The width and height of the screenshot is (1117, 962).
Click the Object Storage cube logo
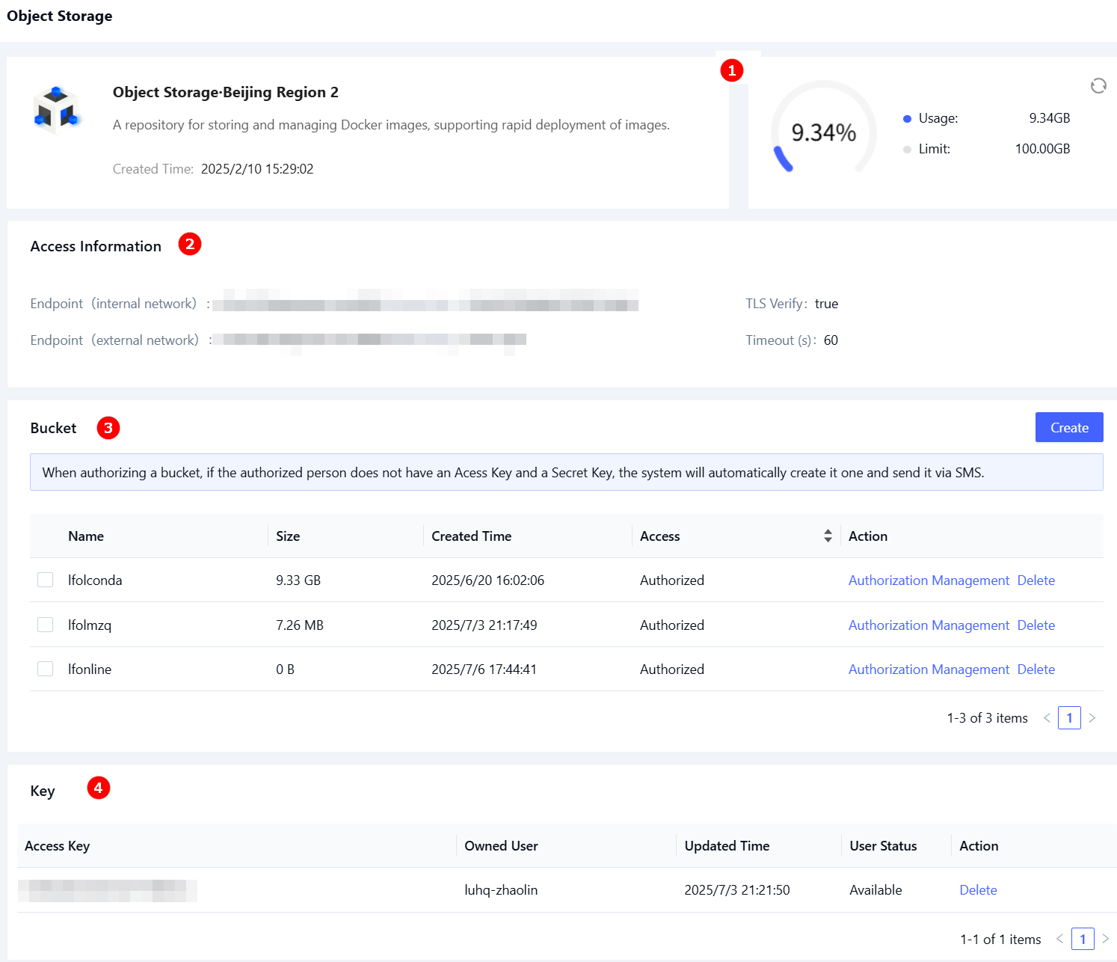[56, 110]
